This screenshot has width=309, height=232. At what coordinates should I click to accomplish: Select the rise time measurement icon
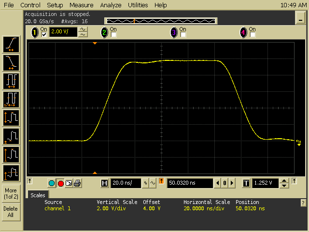[x=11, y=44]
